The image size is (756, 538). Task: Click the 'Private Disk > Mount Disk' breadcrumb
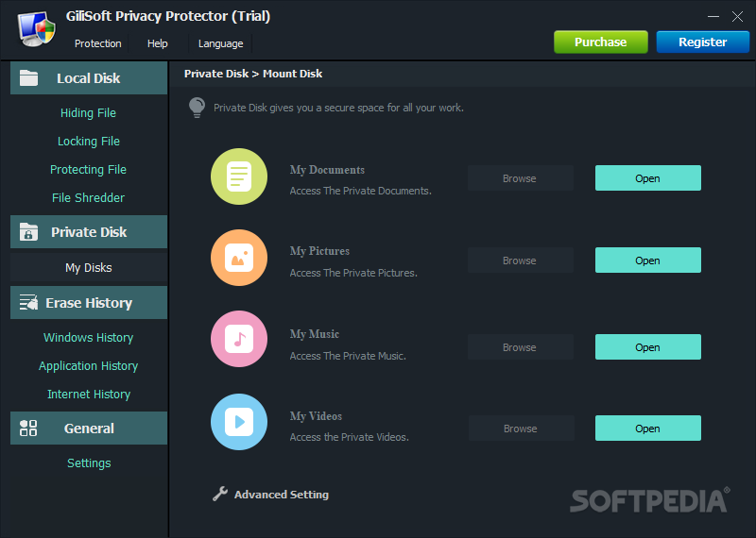click(253, 74)
